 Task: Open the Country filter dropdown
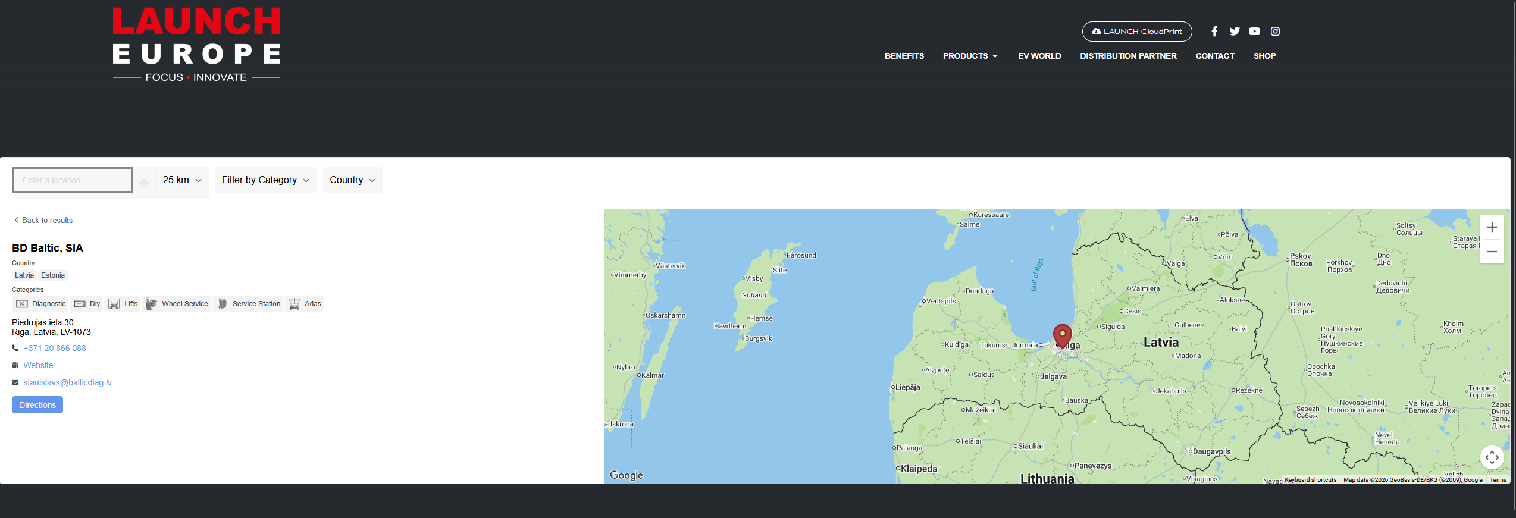point(352,180)
